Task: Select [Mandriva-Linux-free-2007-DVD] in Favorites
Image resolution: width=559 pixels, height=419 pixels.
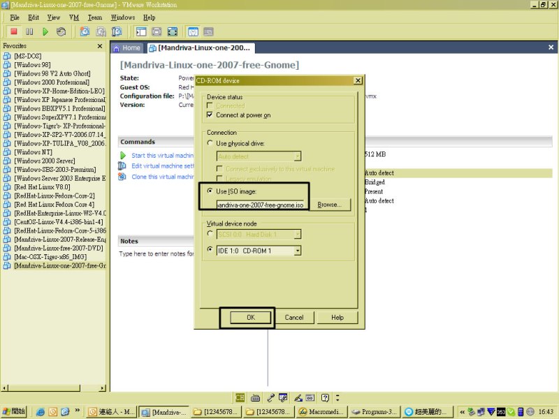Action: pyautogui.click(x=59, y=248)
